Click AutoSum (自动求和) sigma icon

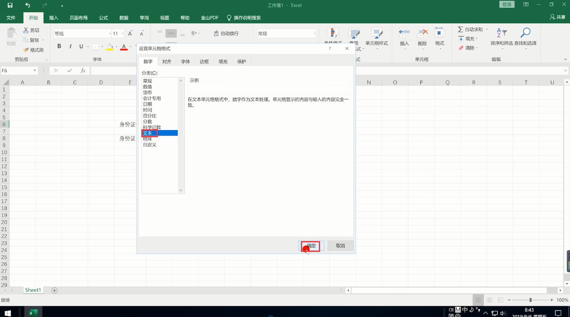coord(461,29)
